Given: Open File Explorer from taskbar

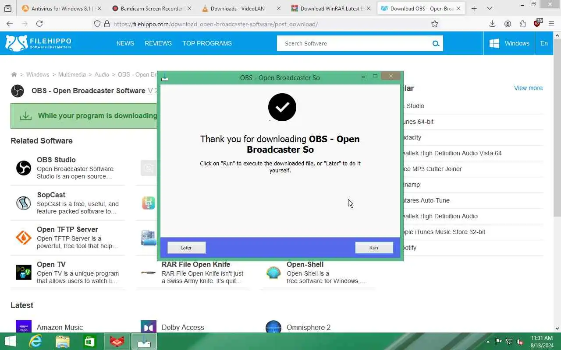Looking at the screenshot, I should coord(63,341).
